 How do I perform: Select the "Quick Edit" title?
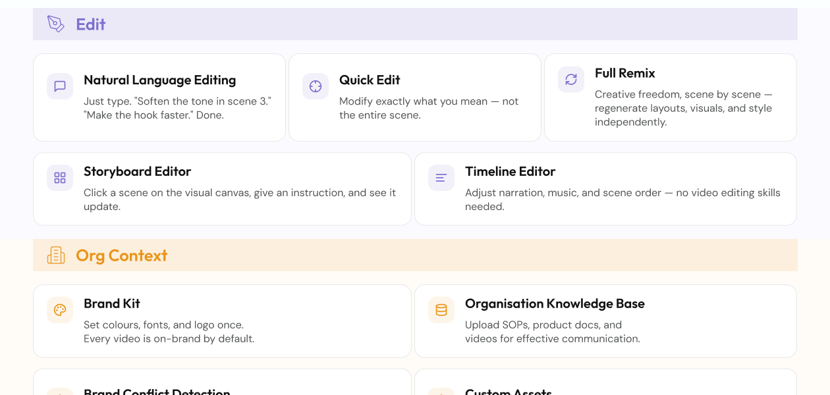coord(370,80)
